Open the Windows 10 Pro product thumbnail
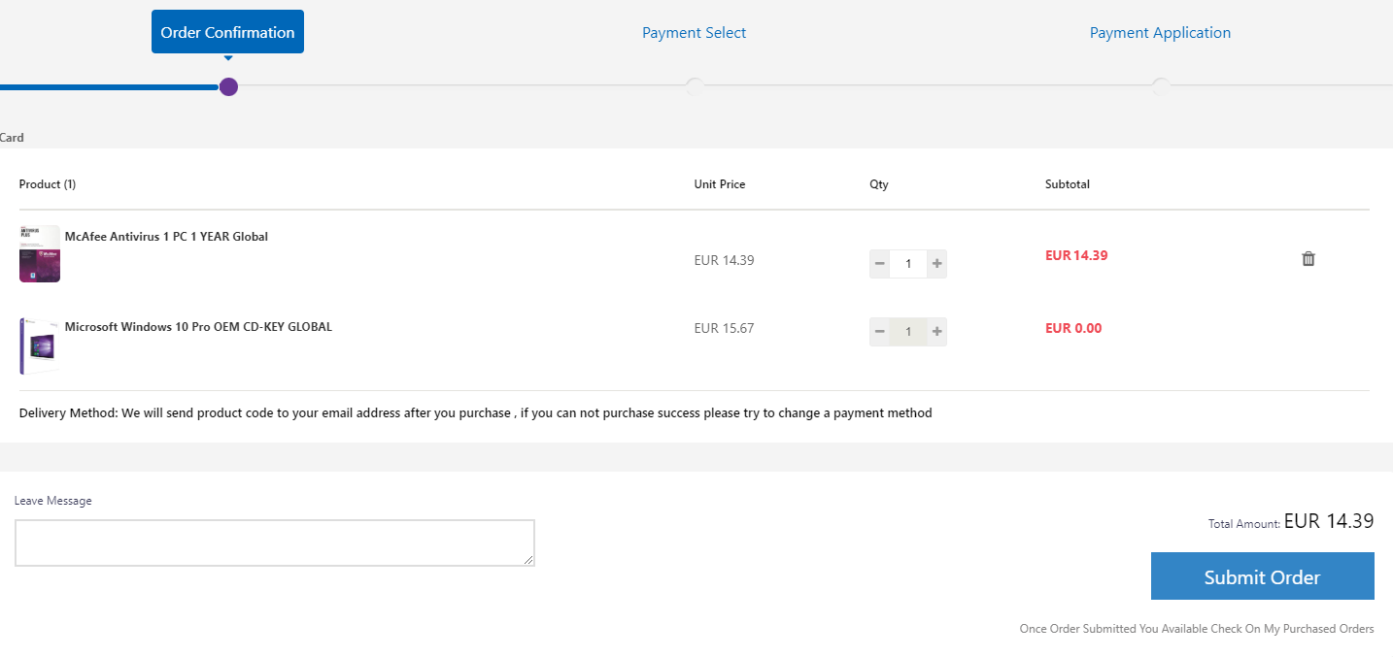Viewport: 1393px width, 657px height. (x=40, y=345)
